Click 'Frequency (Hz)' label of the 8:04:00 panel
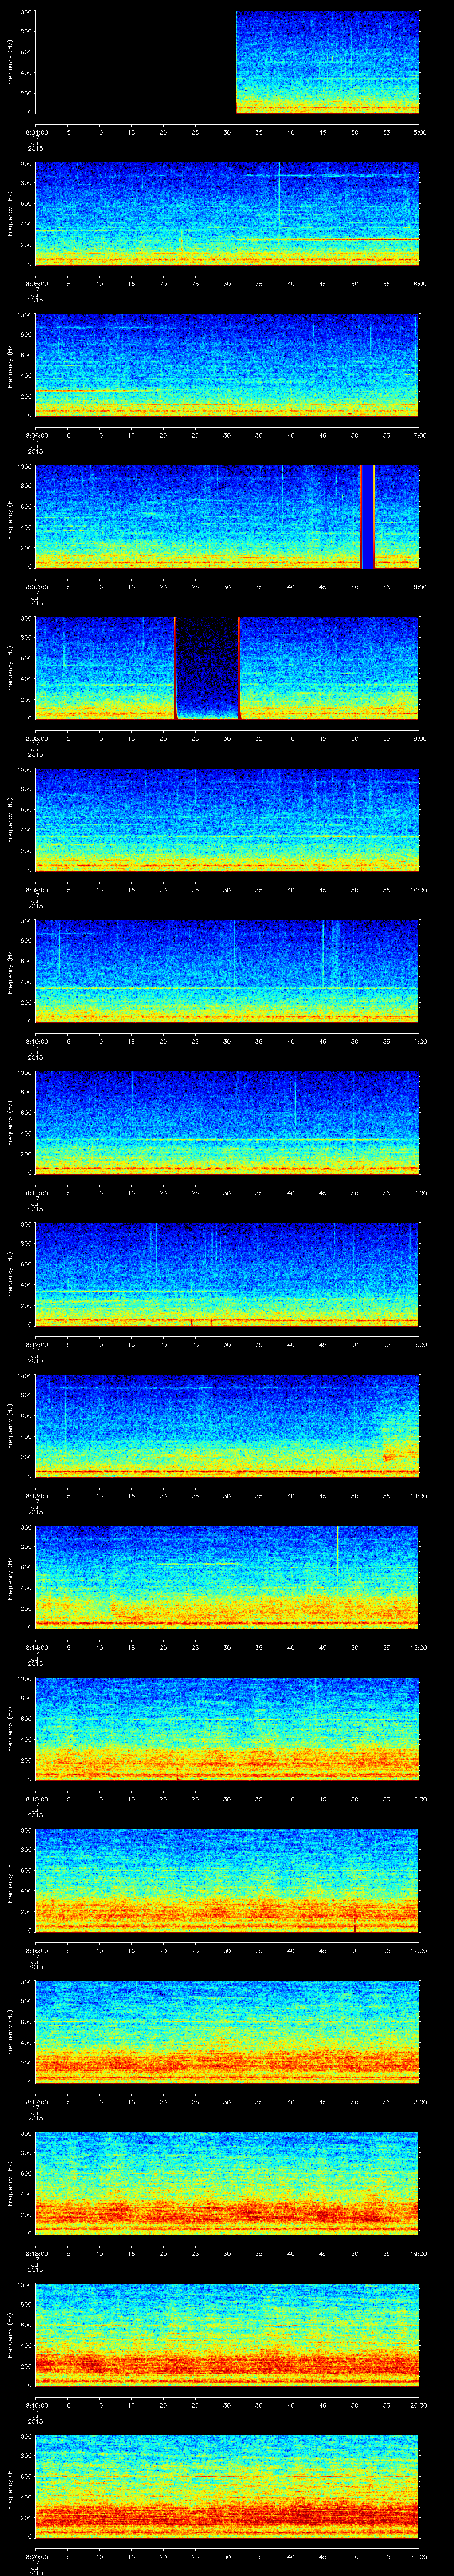Screen dimensions: 454x2576 pos(10,62)
